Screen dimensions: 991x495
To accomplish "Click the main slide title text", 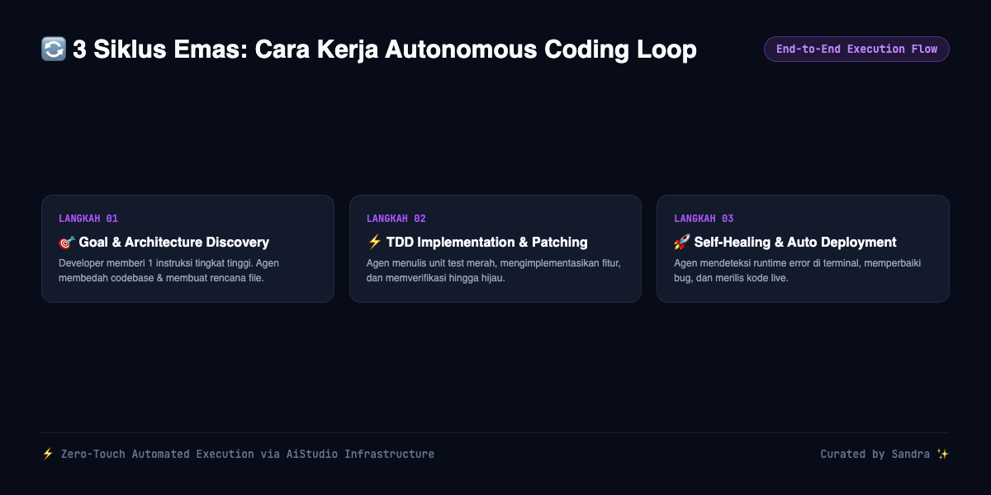I will 385,49.
